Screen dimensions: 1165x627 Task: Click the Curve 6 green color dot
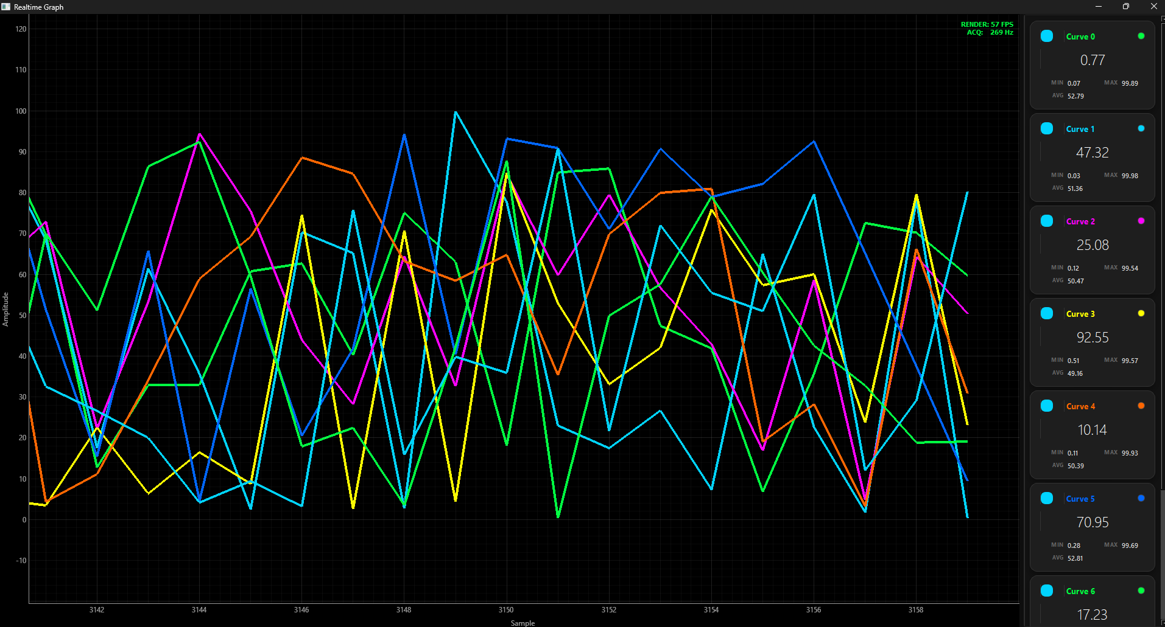click(1141, 591)
